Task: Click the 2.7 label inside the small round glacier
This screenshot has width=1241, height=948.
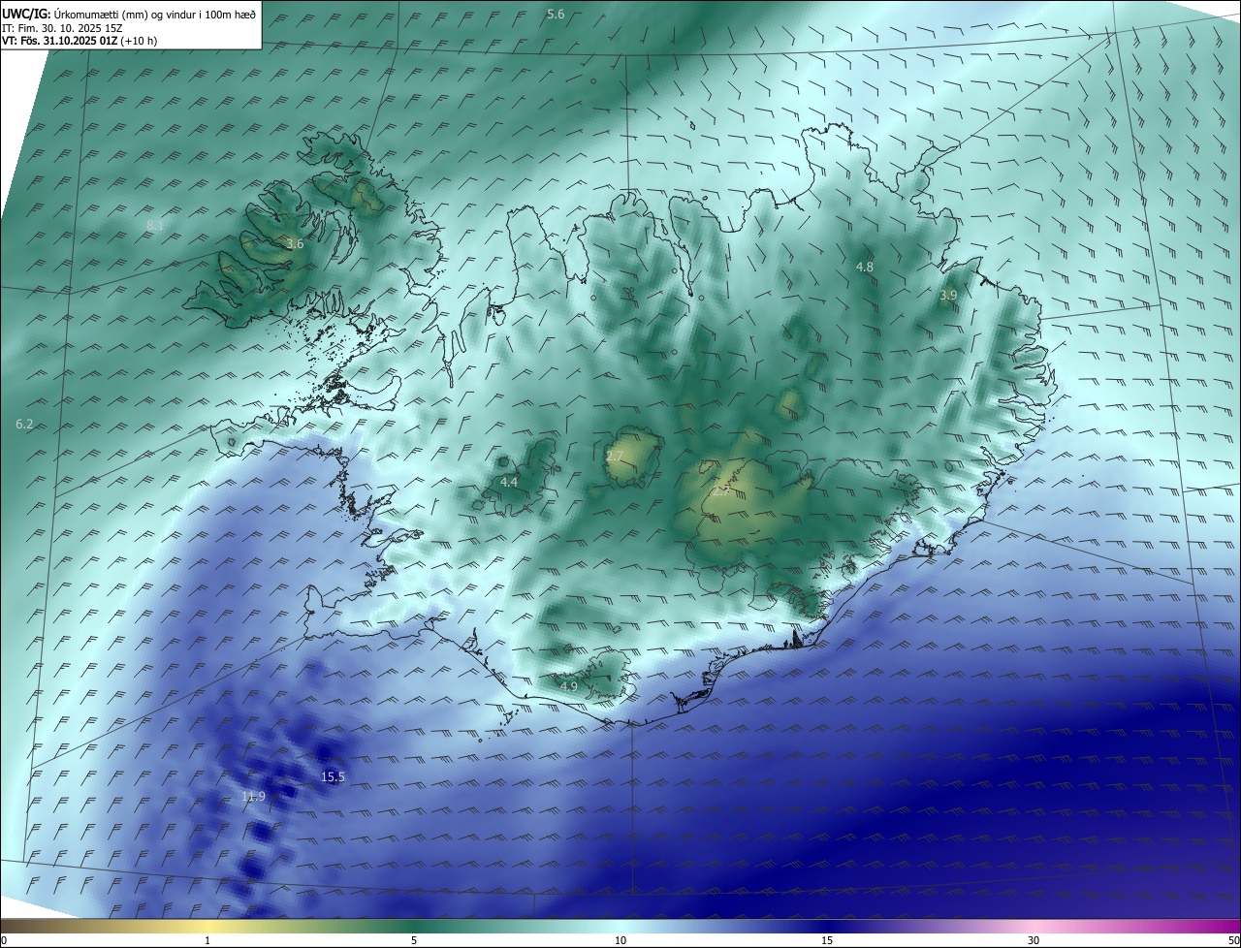Action: pos(615,456)
